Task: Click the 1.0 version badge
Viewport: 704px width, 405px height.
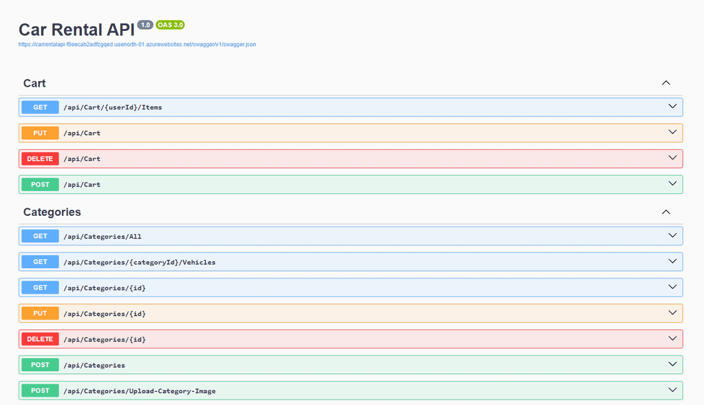Action: click(145, 25)
